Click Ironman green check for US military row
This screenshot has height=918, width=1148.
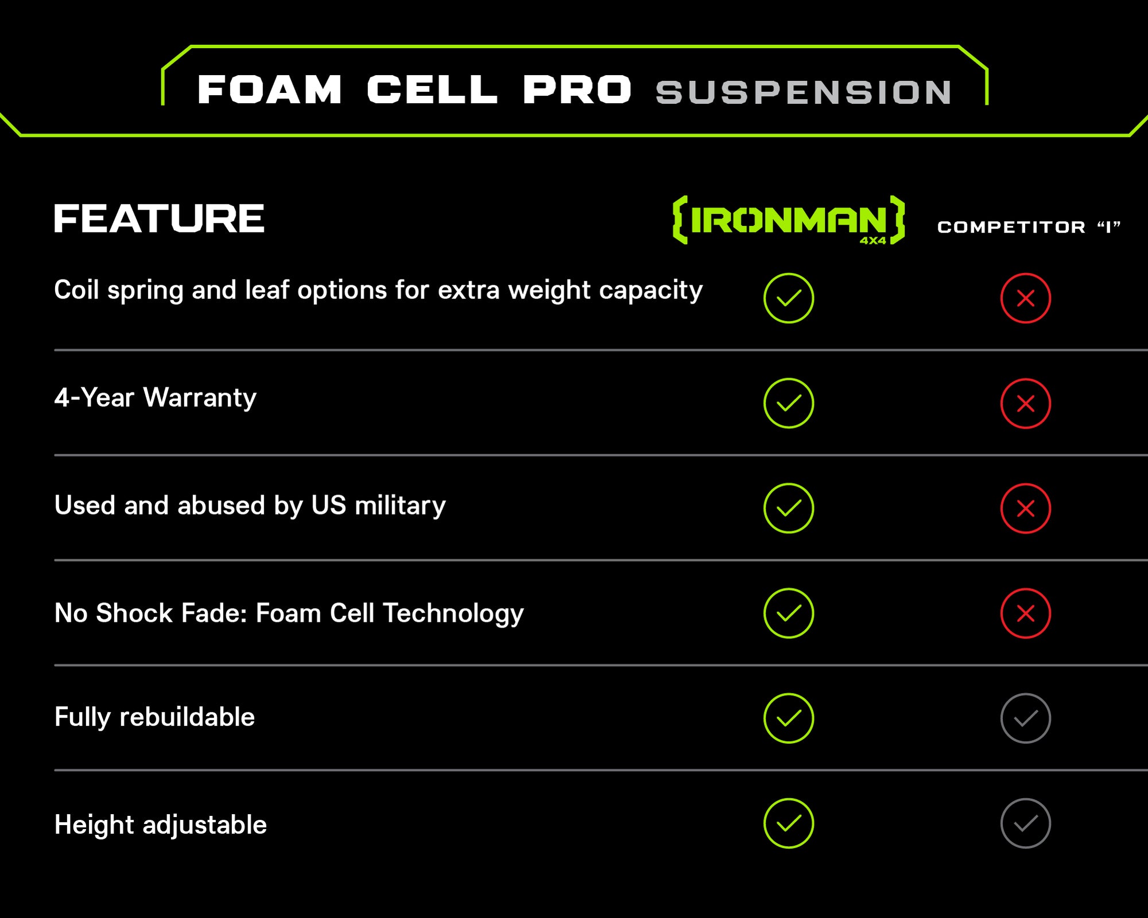click(x=789, y=508)
